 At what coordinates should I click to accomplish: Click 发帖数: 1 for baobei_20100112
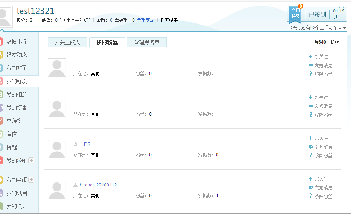[x=208, y=196]
